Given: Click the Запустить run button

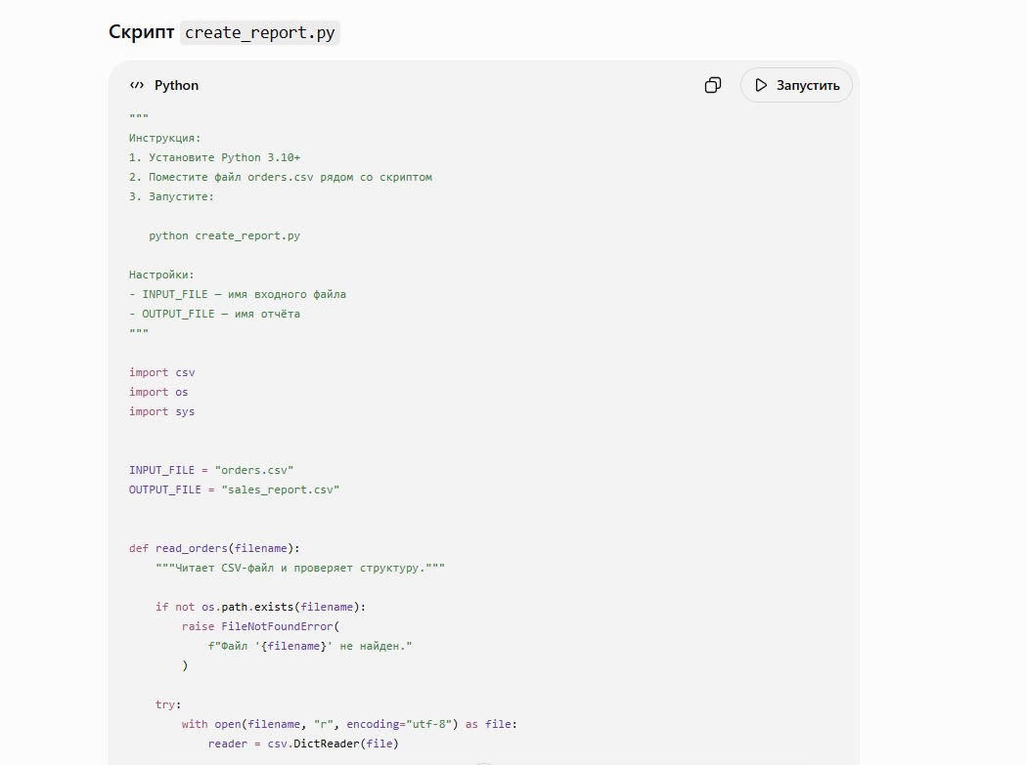Looking at the screenshot, I should pos(796,85).
